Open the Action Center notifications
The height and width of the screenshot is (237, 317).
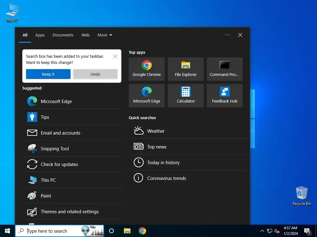[307, 231]
